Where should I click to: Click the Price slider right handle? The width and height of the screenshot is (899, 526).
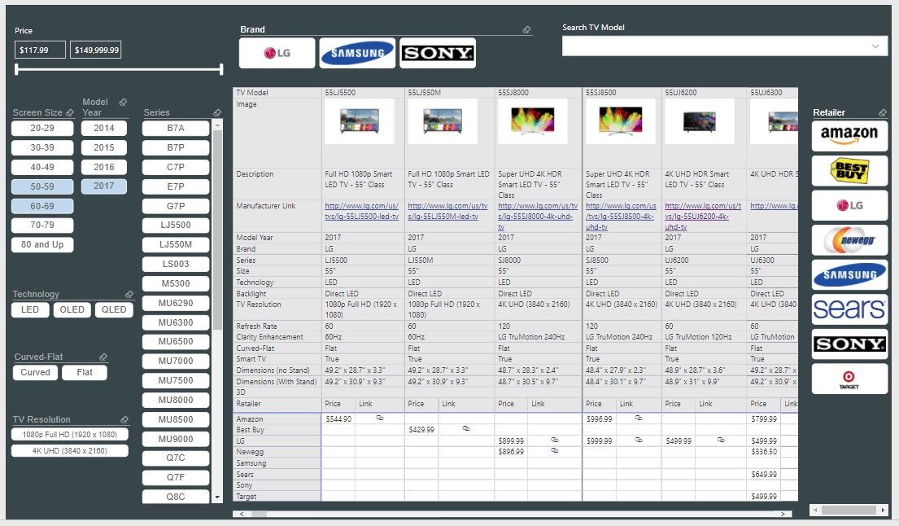point(221,69)
